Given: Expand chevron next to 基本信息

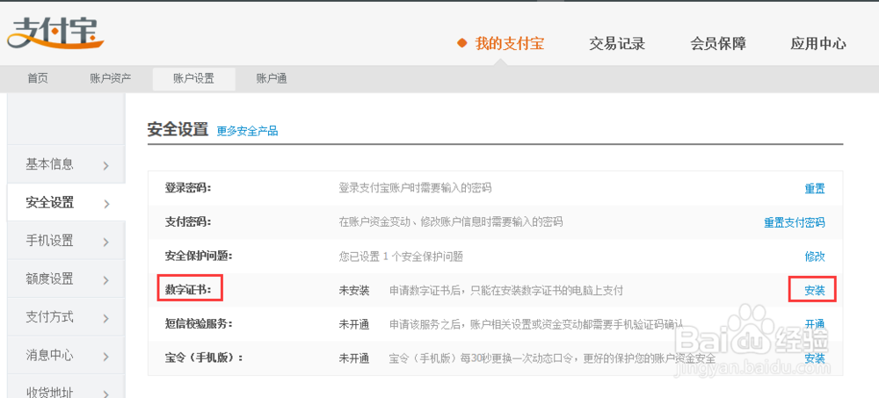Looking at the screenshot, I should (106, 165).
